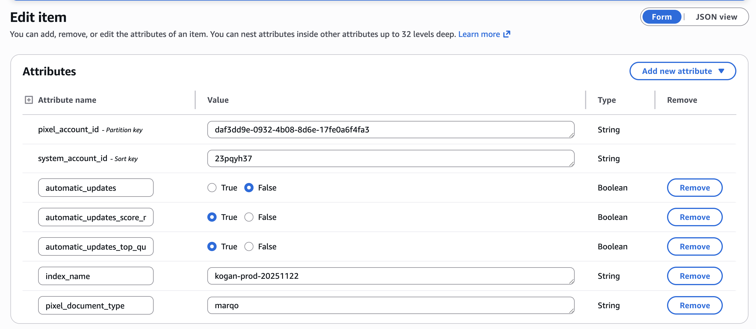This screenshot has width=756, height=329.
Task: Remove the pixel_document_type attribute
Action: (x=694, y=305)
